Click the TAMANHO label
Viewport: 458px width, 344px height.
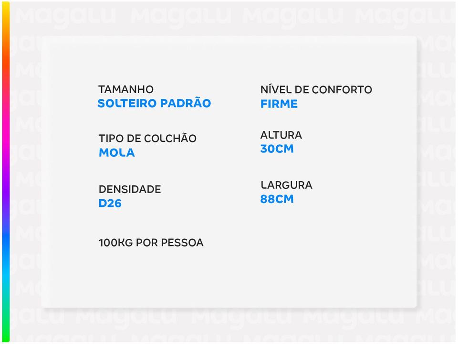pyautogui.click(x=126, y=89)
